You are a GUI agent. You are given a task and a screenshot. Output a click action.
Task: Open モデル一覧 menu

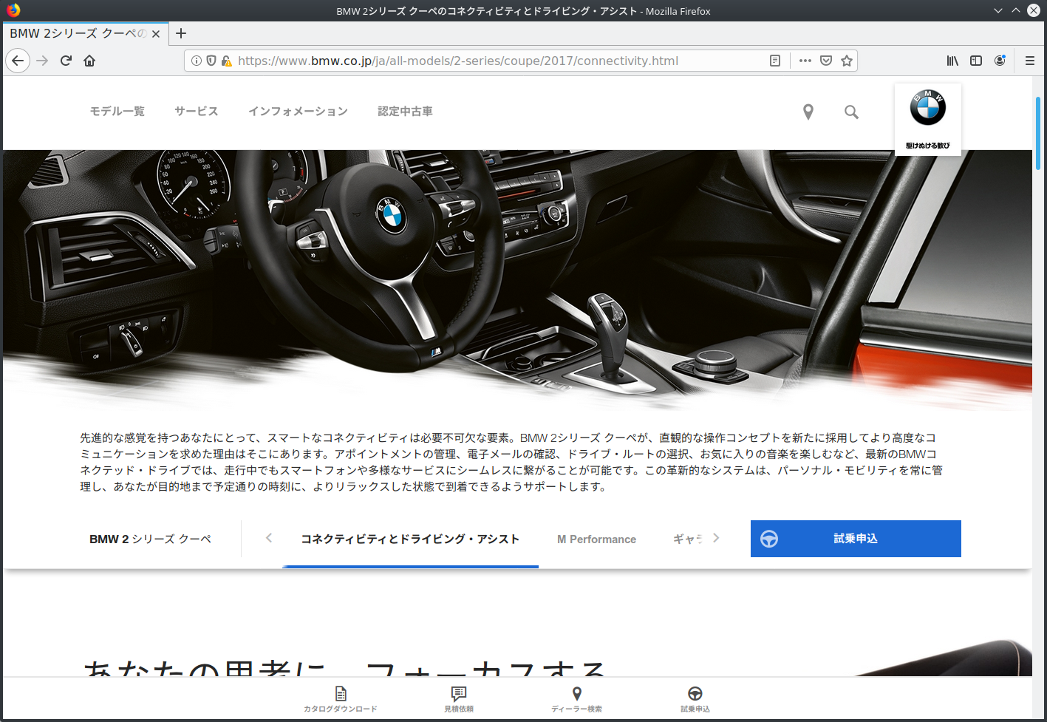pos(117,111)
